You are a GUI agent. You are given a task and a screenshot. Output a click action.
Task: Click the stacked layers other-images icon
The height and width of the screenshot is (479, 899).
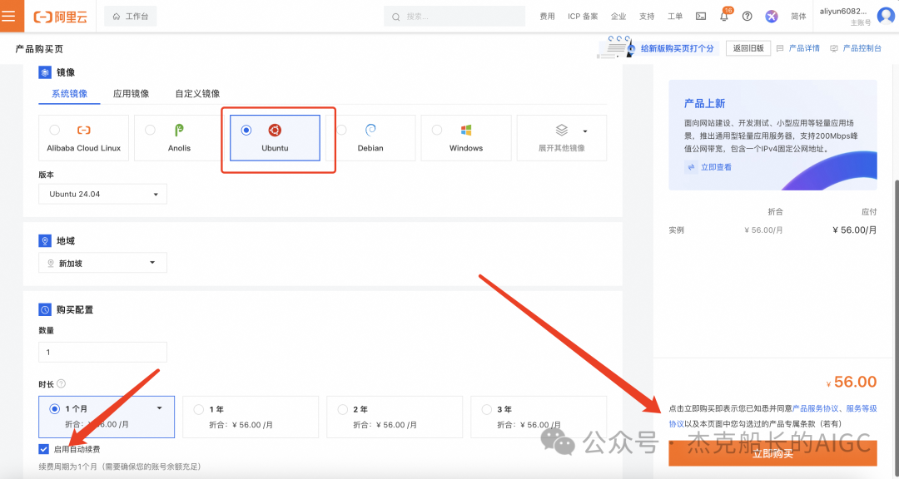[x=562, y=130]
